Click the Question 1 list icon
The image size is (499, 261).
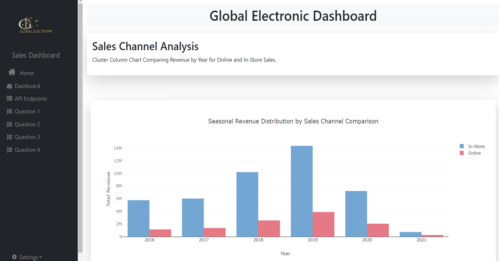(9, 111)
